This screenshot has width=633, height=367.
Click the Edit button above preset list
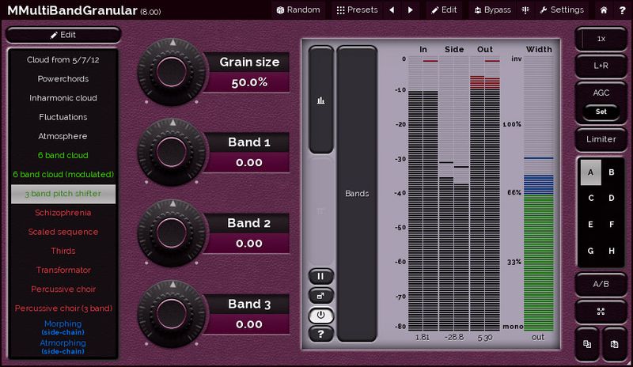[63, 35]
